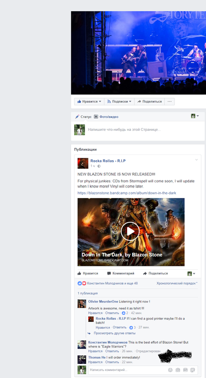Open 'Константин Молодчиков и еще 48' reactions list
The height and width of the screenshot is (378, 206).
point(112,283)
